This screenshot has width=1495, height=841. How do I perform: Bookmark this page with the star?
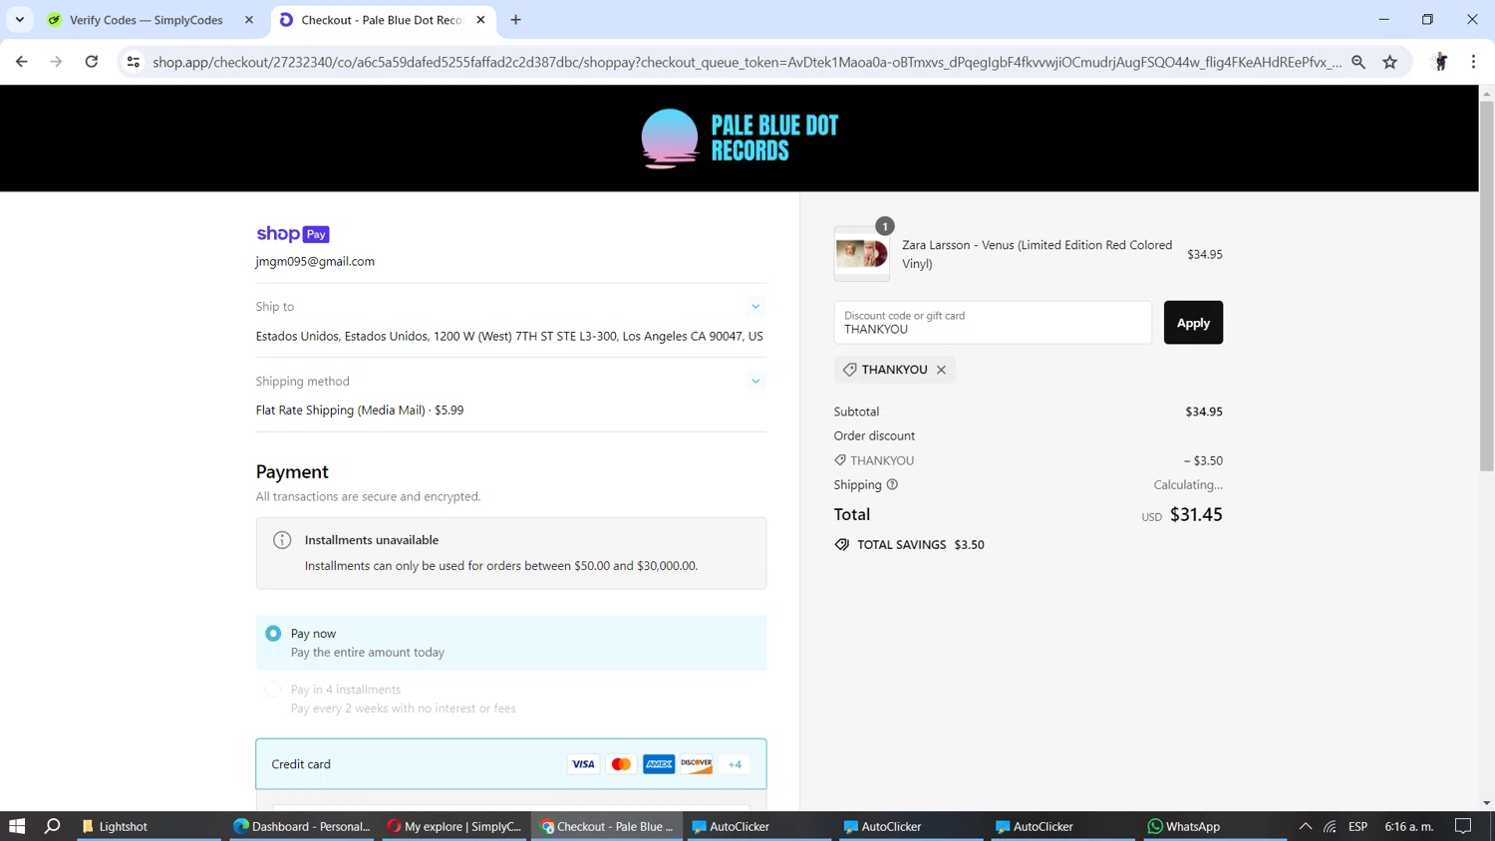click(1390, 62)
